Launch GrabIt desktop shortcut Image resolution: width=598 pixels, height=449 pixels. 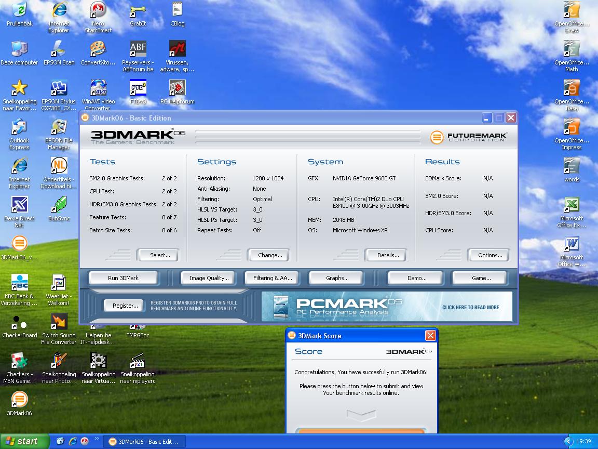tap(138, 14)
